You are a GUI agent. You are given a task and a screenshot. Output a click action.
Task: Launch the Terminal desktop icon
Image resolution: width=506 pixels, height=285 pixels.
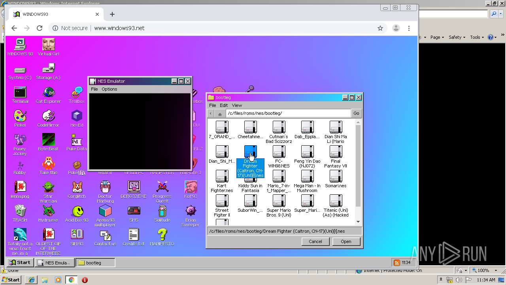point(20,95)
